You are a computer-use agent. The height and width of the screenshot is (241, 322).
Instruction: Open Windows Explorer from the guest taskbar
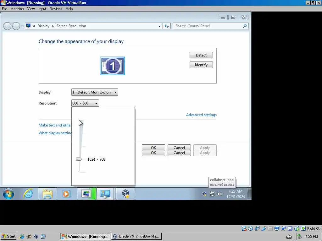click(47, 194)
